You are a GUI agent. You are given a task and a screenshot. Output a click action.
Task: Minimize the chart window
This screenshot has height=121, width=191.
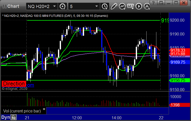coord(169,3)
